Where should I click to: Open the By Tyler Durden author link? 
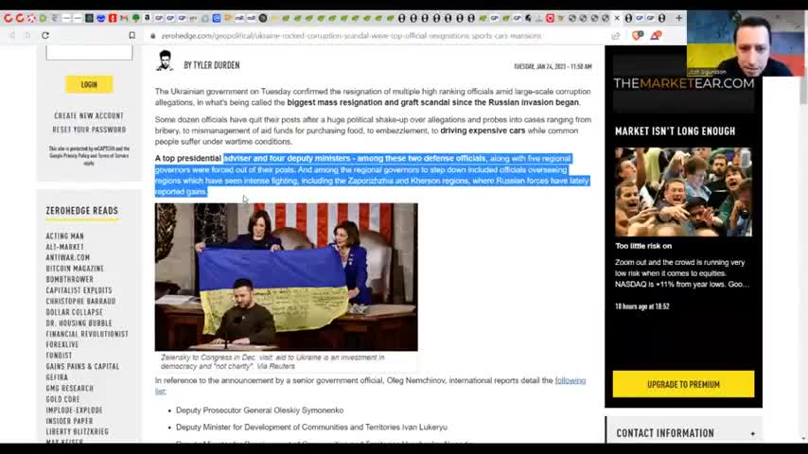click(x=212, y=65)
